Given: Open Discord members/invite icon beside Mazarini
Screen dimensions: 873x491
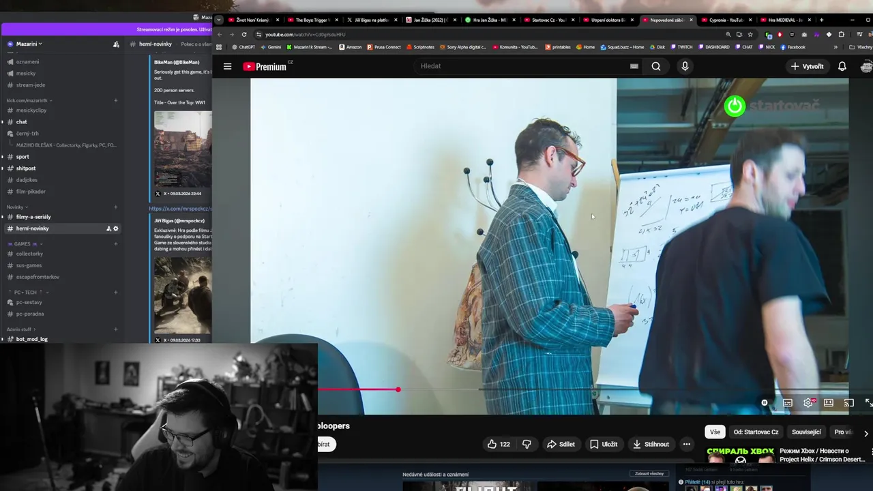Looking at the screenshot, I should coord(116,44).
